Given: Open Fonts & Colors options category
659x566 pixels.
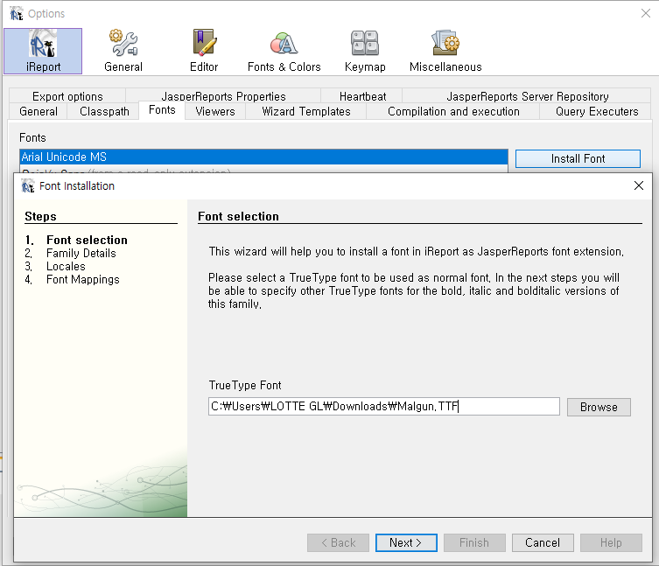Looking at the screenshot, I should [x=284, y=51].
